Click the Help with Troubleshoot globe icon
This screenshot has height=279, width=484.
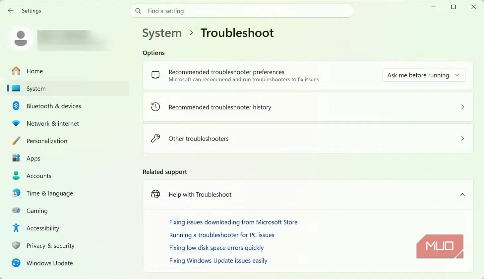tap(155, 194)
